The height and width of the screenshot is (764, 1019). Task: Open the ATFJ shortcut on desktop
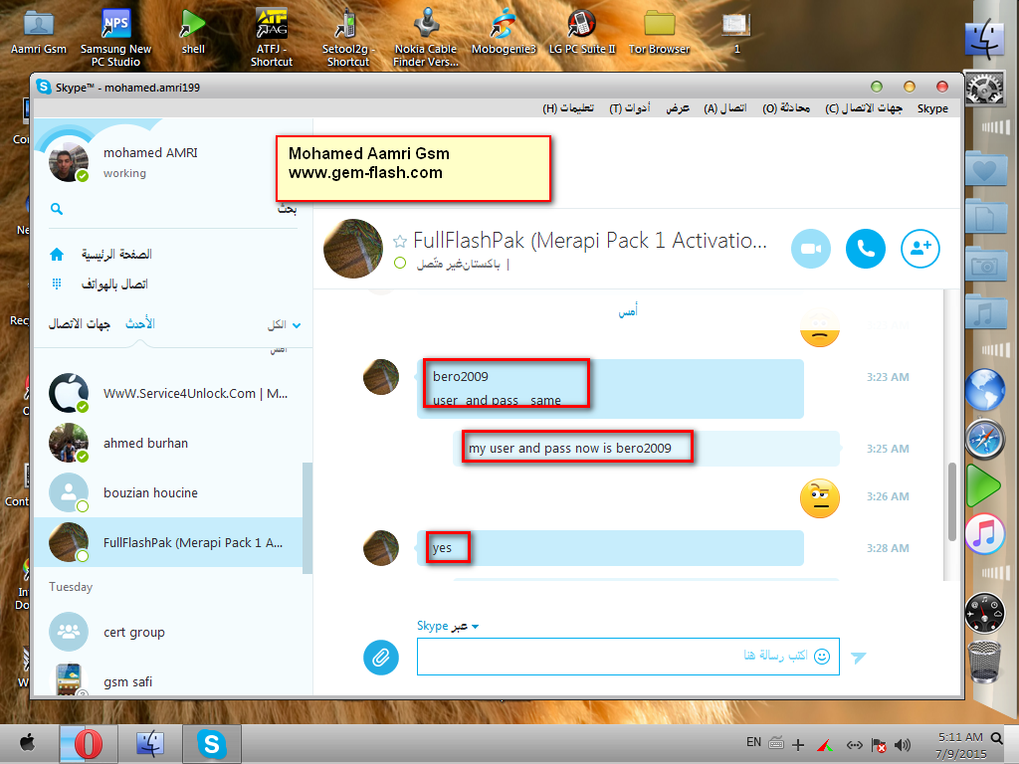pyautogui.click(x=271, y=38)
